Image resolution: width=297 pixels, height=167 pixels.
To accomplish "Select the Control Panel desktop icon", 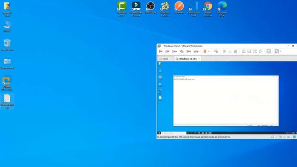I will click(x=7, y=64).
